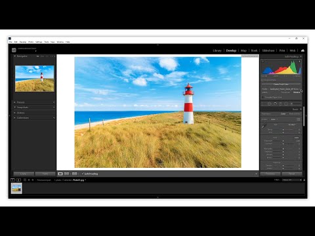Click the Copy button
Viewport: 315px width, 236px height.
tap(24, 174)
